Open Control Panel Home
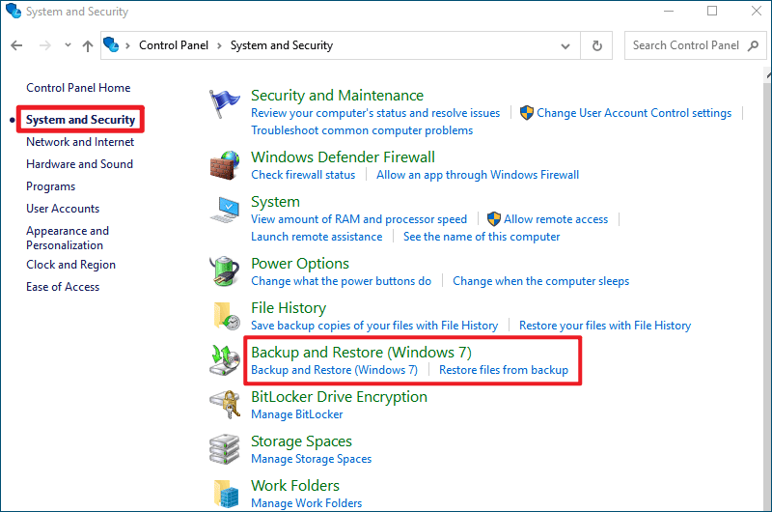 (78, 88)
